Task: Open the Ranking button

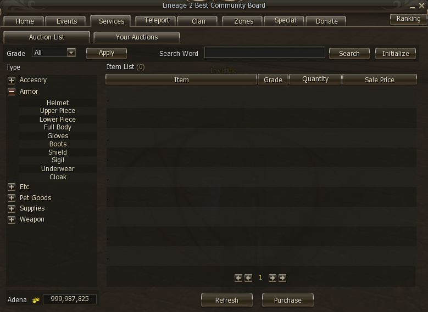Action: tap(408, 19)
